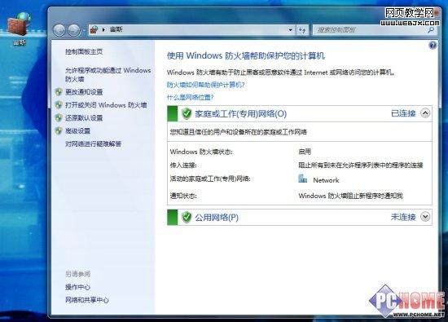448x322 pixels.
Task: Open 什么是网络位置? help link
Action: [x=190, y=97]
